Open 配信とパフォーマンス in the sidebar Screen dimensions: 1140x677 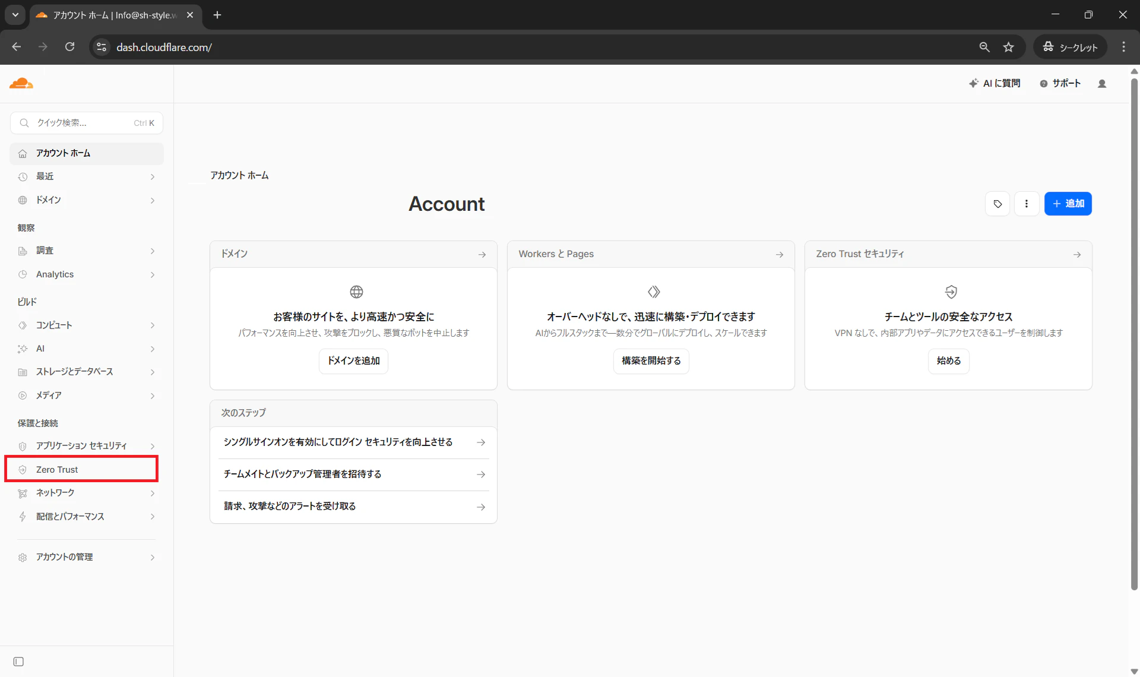pos(87,517)
